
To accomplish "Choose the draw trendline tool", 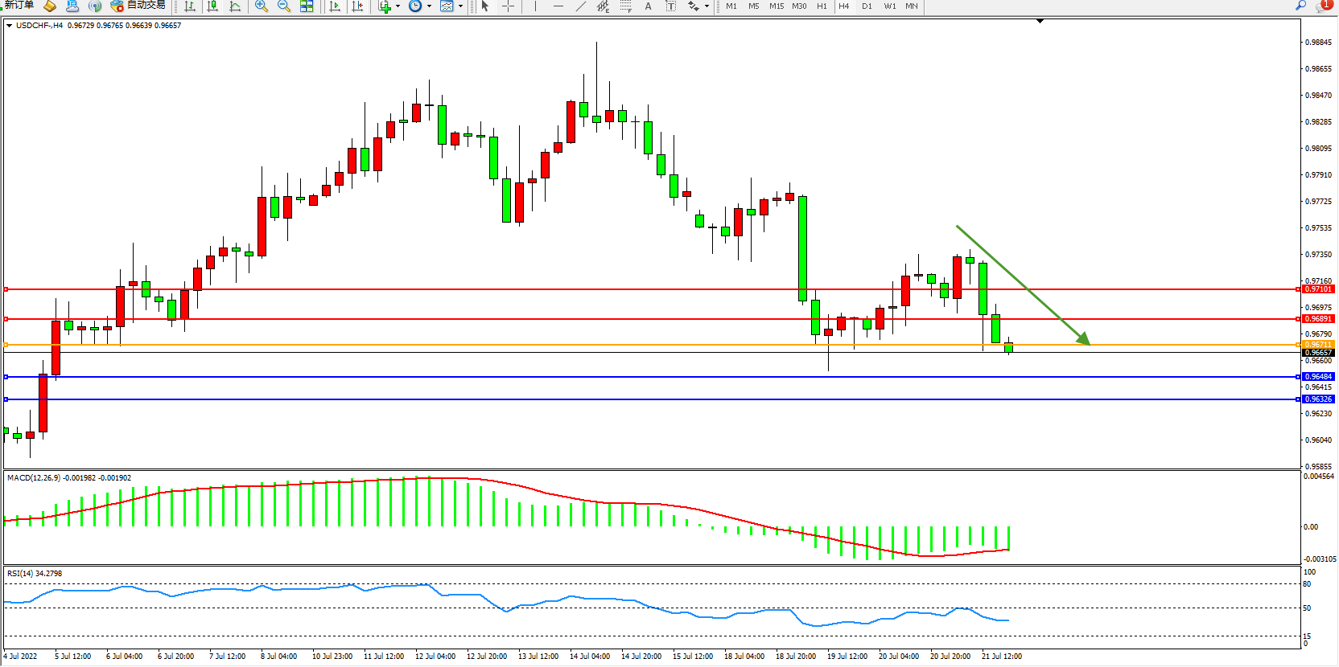I will (x=580, y=6).
